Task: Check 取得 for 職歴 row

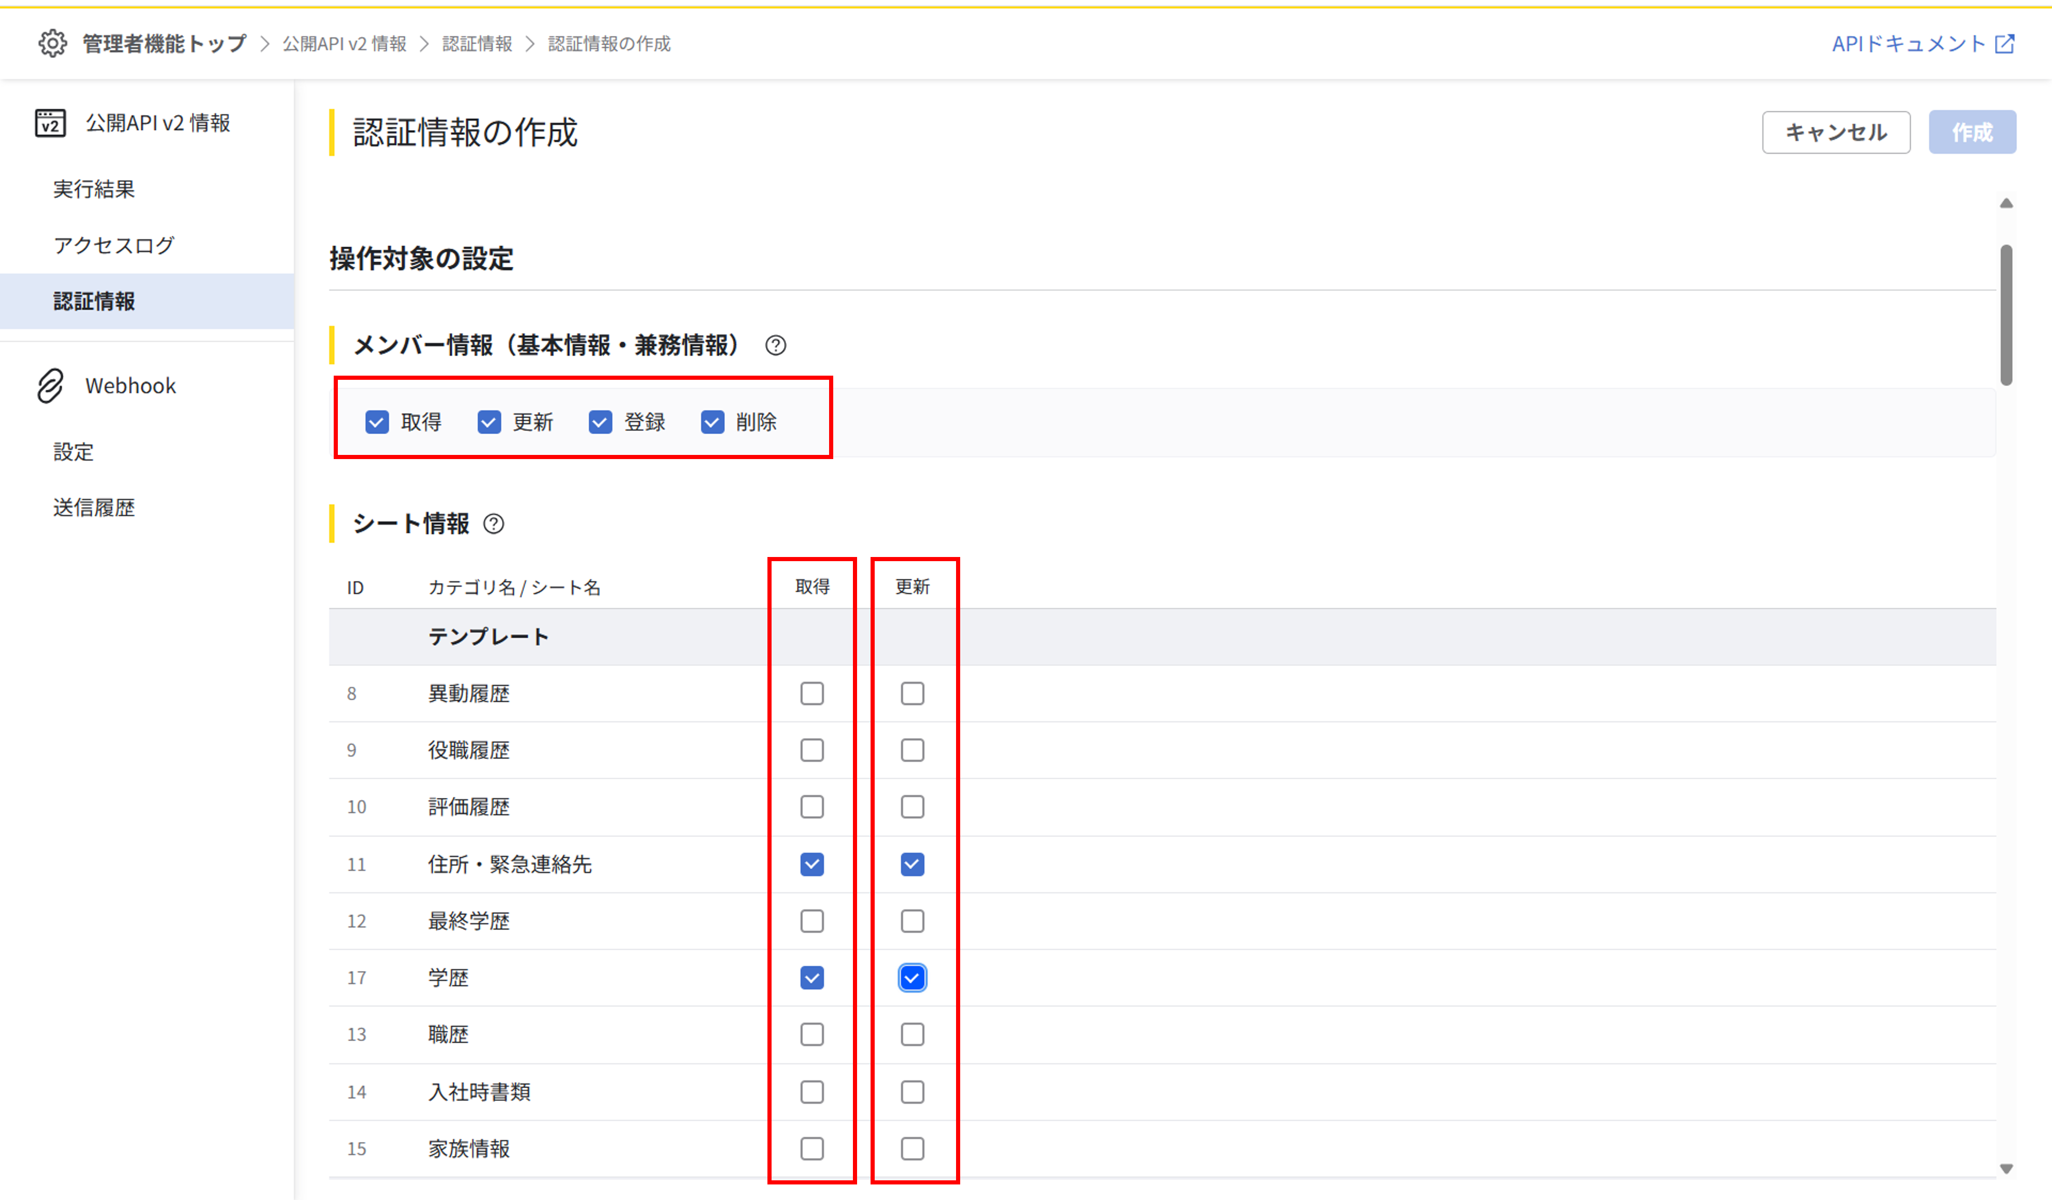Action: (812, 1034)
